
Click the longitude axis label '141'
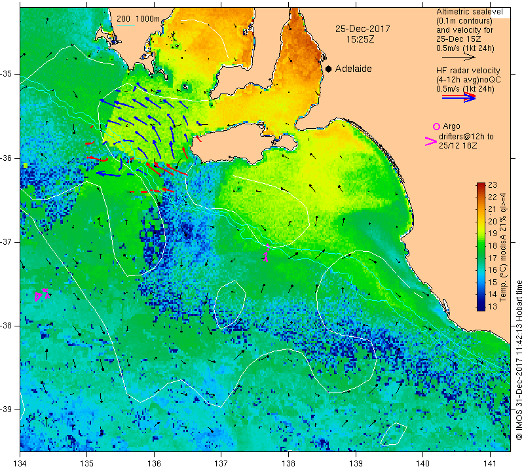(x=490, y=464)
